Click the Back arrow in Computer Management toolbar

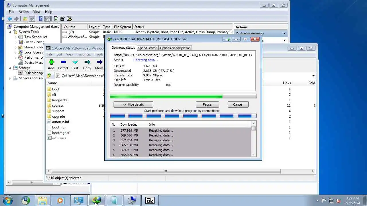10,19
